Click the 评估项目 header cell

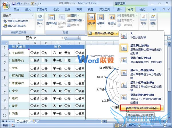[x=19, y=47]
